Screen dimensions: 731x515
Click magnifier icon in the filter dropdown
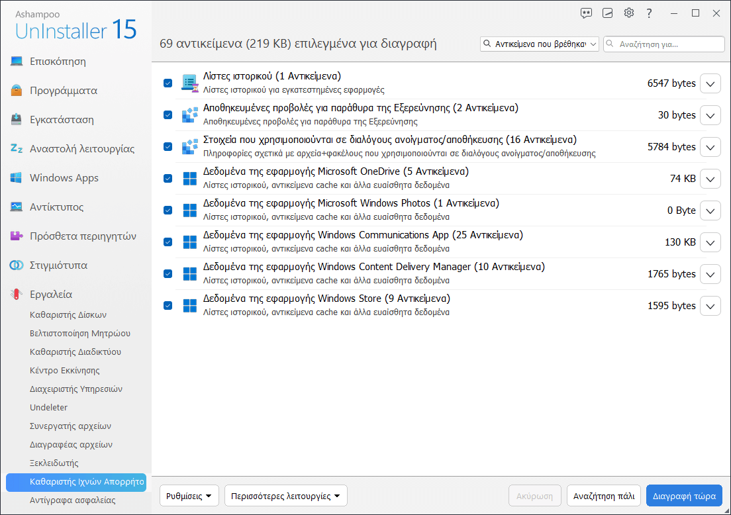click(487, 44)
